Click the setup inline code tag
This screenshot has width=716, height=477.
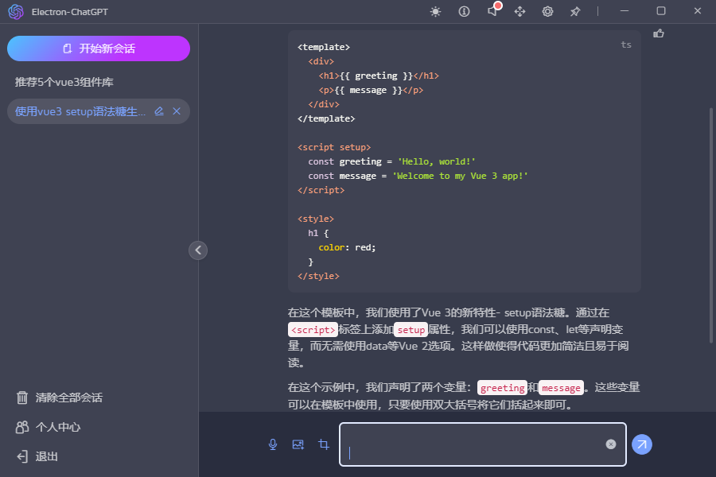click(x=411, y=330)
